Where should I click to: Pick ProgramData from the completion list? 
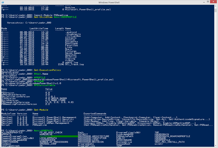pyautogui.click(x=86, y=144)
